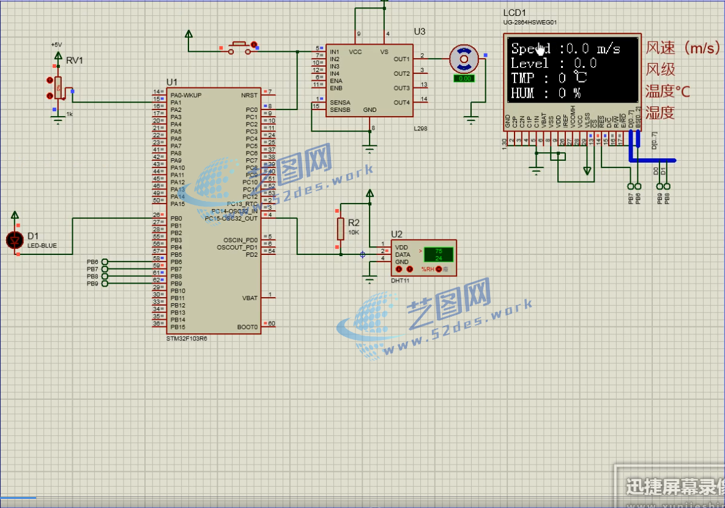Click the power terminal above resistor R2
725x508 pixels.
(x=370, y=194)
